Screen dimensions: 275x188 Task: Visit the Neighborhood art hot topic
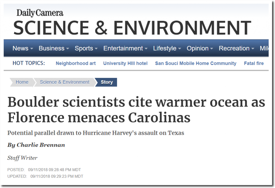click(75, 63)
